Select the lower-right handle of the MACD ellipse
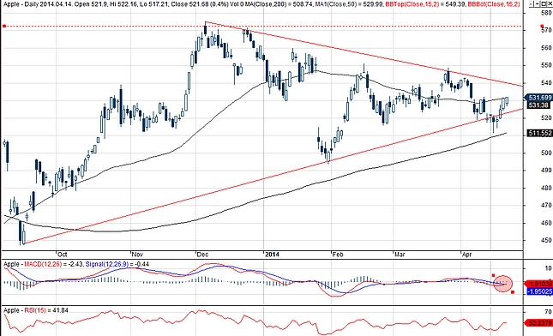 (513, 292)
